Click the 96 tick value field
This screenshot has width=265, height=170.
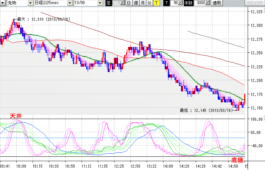(175, 3)
